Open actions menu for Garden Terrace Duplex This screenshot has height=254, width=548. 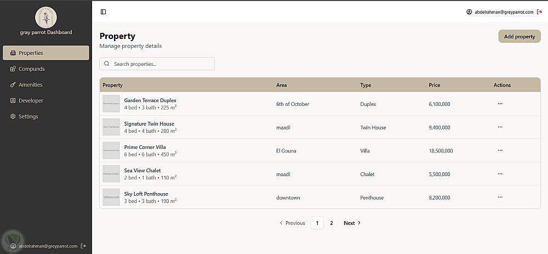[x=500, y=104]
